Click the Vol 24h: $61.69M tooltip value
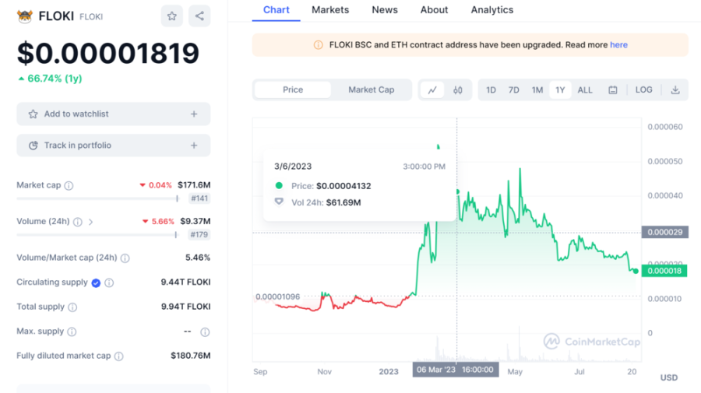Image resolution: width=701 pixels, height=393 pixels. [x=326, y=202]
